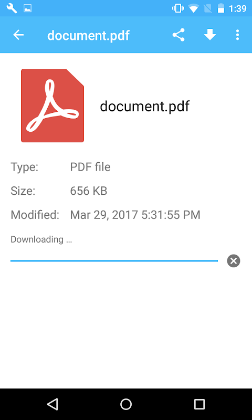Tap the share icon in header
Image resolution: width=252 pixels, height=420 pixels.
tap(178, 35)
